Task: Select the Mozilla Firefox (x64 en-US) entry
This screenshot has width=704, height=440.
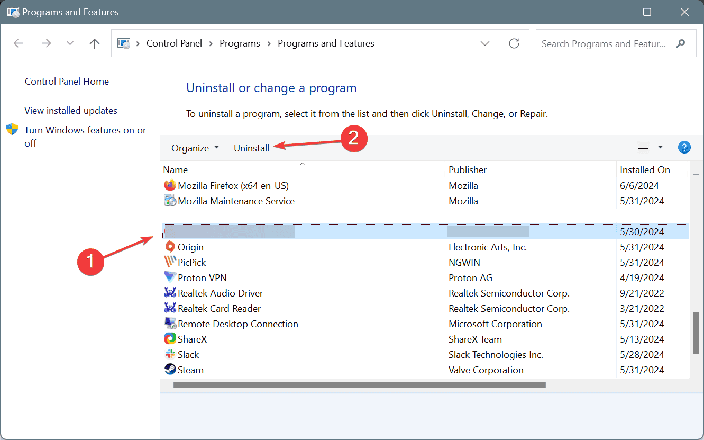Action: pyautogui.click(x=233, y=186)
